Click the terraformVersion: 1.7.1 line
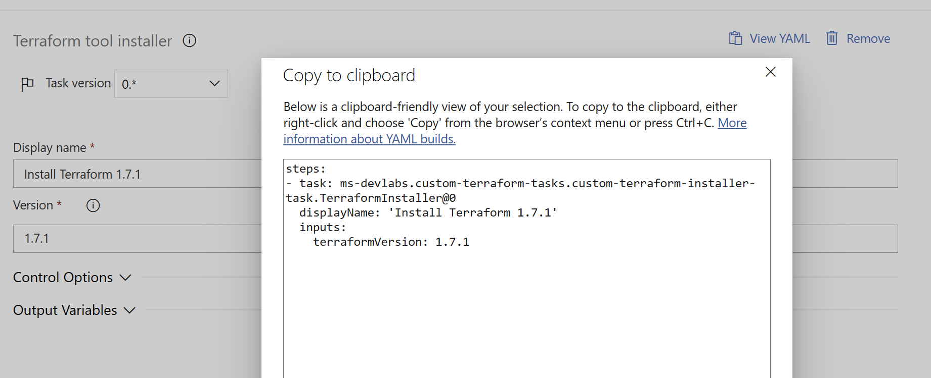This screenshot has height=378, width=931. [x=391, y=242]
